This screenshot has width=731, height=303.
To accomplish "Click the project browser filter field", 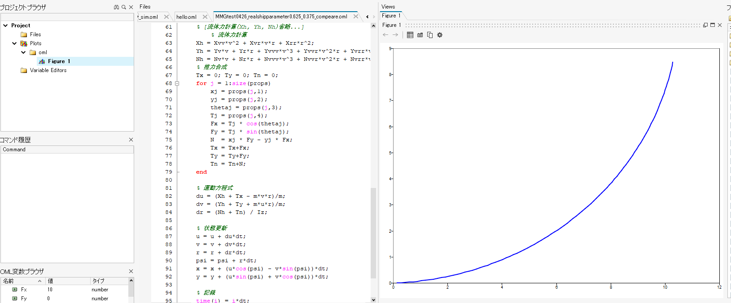I will point(67,17).
